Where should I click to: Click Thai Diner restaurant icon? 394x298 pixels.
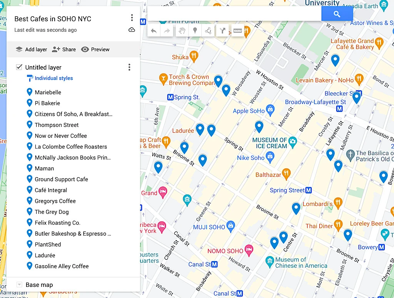pos(338,225)
